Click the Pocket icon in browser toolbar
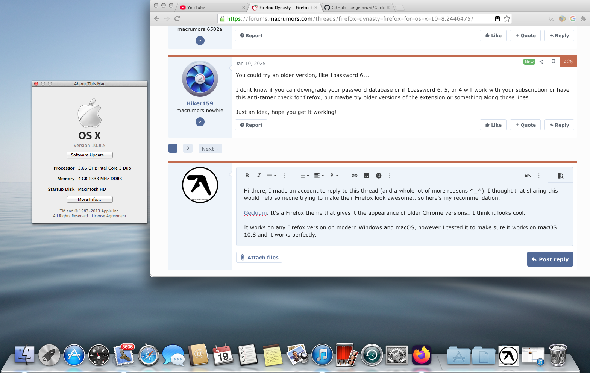 552,18
